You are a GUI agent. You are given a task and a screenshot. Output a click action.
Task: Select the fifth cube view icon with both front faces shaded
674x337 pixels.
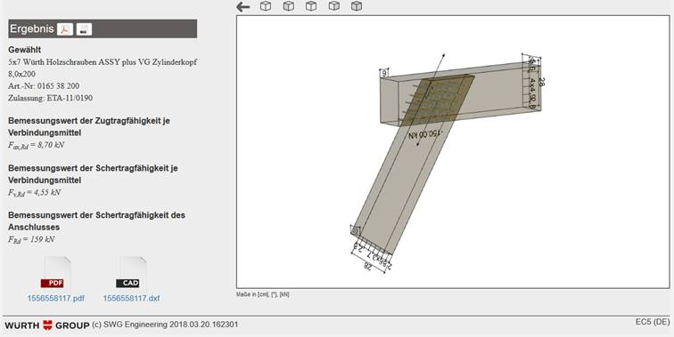click(x=357, y=6)
